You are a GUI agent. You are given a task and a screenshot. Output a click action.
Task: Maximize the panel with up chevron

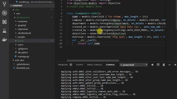(x=170, y=65)
